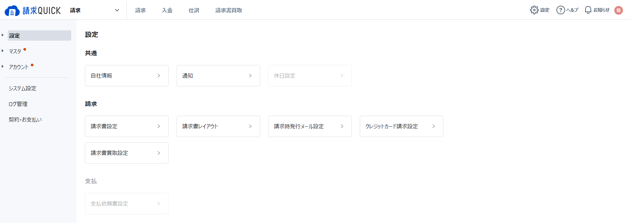Viewport: 631px width, 224px height.
Task: Open ログ管理 in sidebar
Action: pyautogui.click(x=18, y=104)
